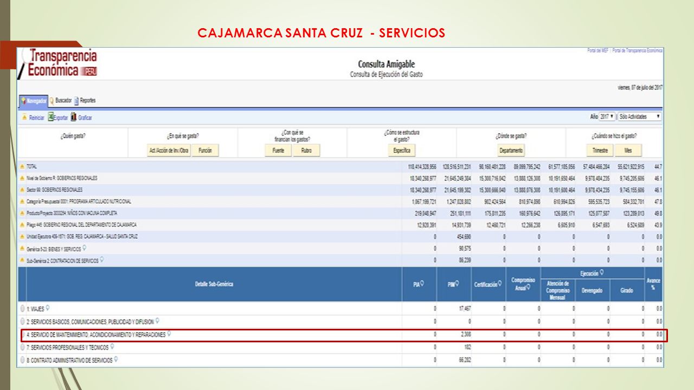
Task: Select radio button for 1: VIAJES
Action: [x=23, y=308]
